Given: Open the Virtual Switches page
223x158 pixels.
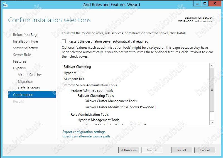Looking at the screenshot, I should pyautogui.click(x=30, y=75).
